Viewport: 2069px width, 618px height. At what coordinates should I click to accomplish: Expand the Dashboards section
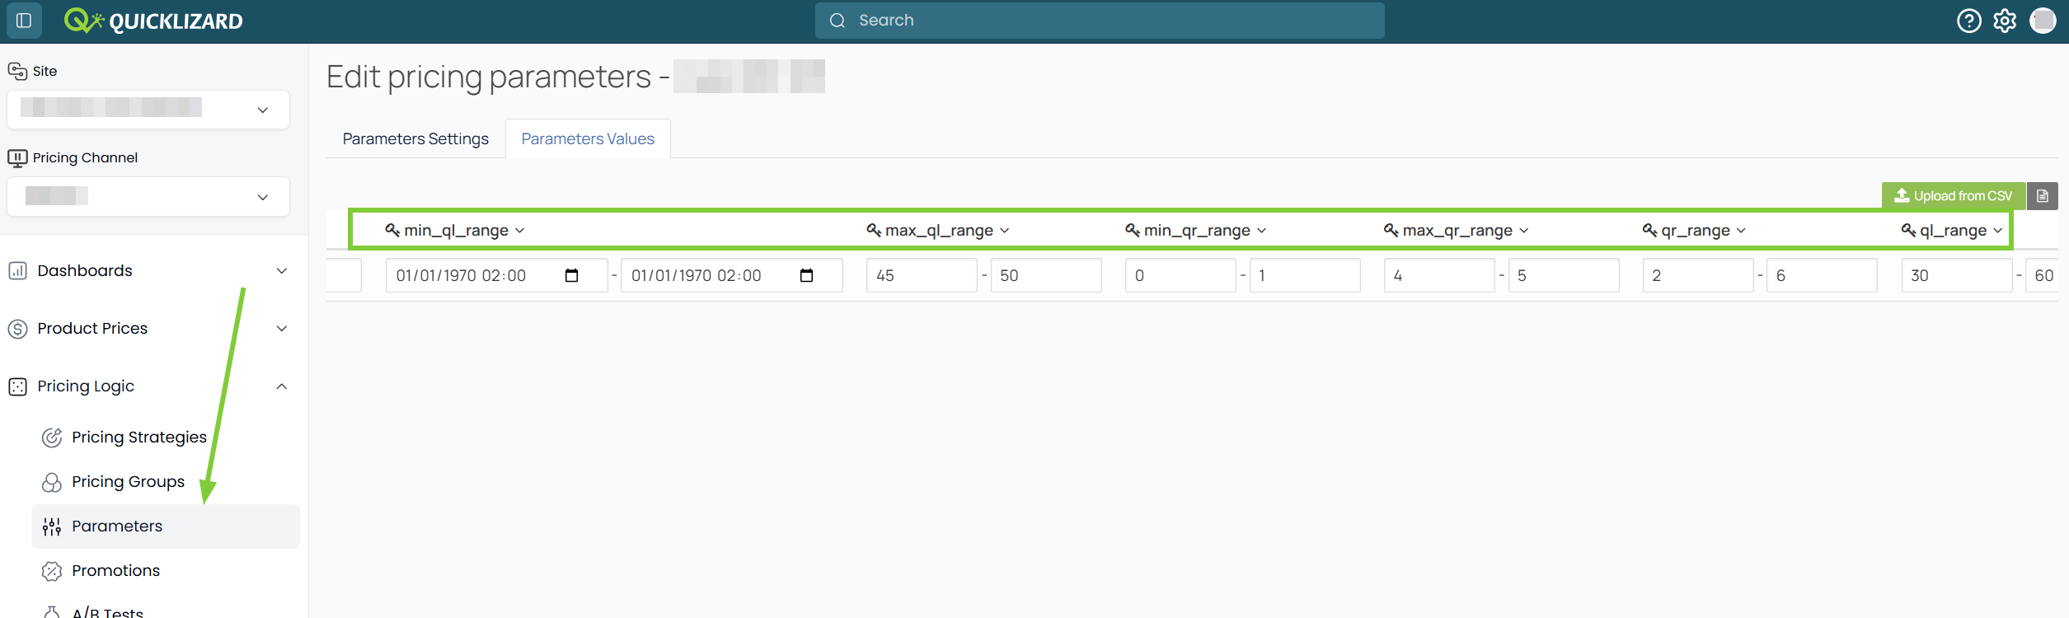point(282,271)
